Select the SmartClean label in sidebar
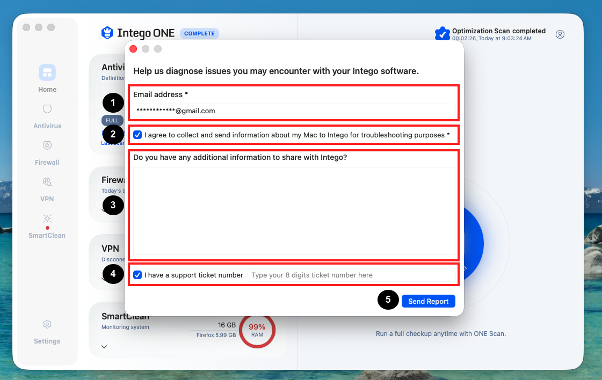Image resolution: width=602 pixels, height=380 pixels. pyautogui.click(x=47, y=236)
